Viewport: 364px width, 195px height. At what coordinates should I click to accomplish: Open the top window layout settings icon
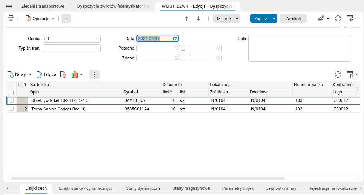(350, 19)
